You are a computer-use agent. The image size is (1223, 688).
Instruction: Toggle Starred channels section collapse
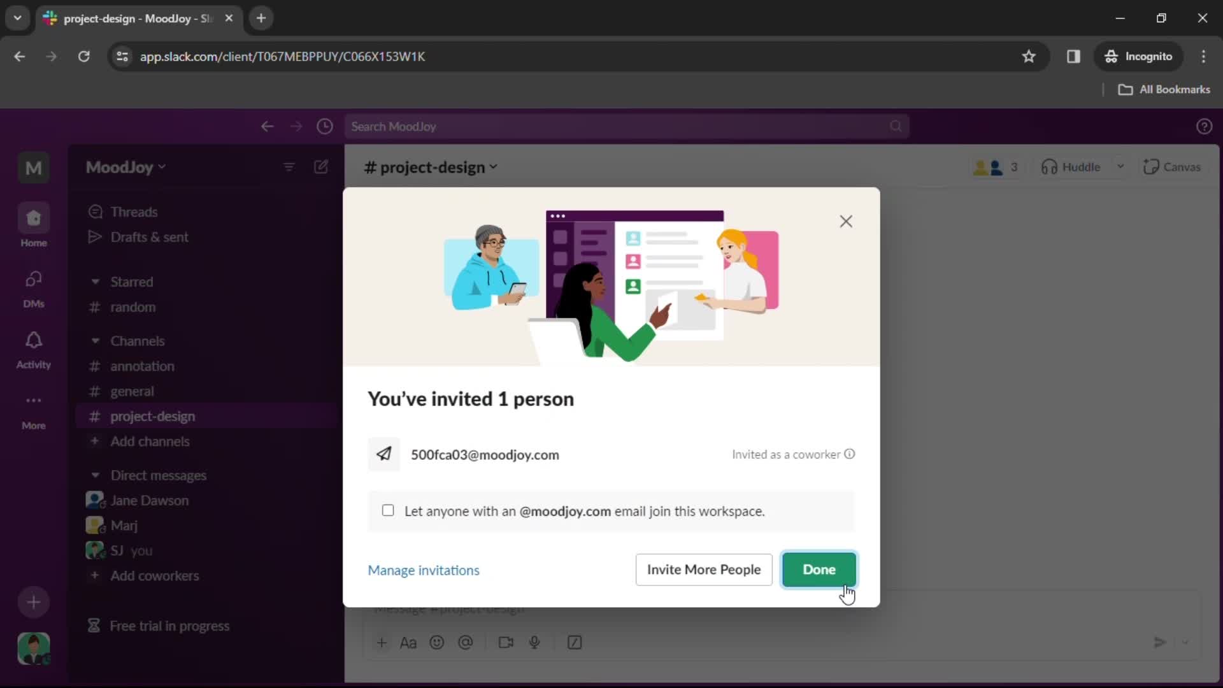[x=94, y=282]
